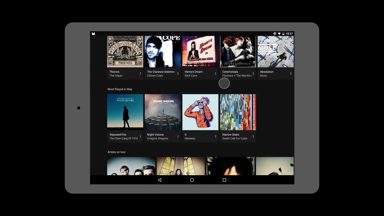Select the third Artists on tour photo

(230, 166)
